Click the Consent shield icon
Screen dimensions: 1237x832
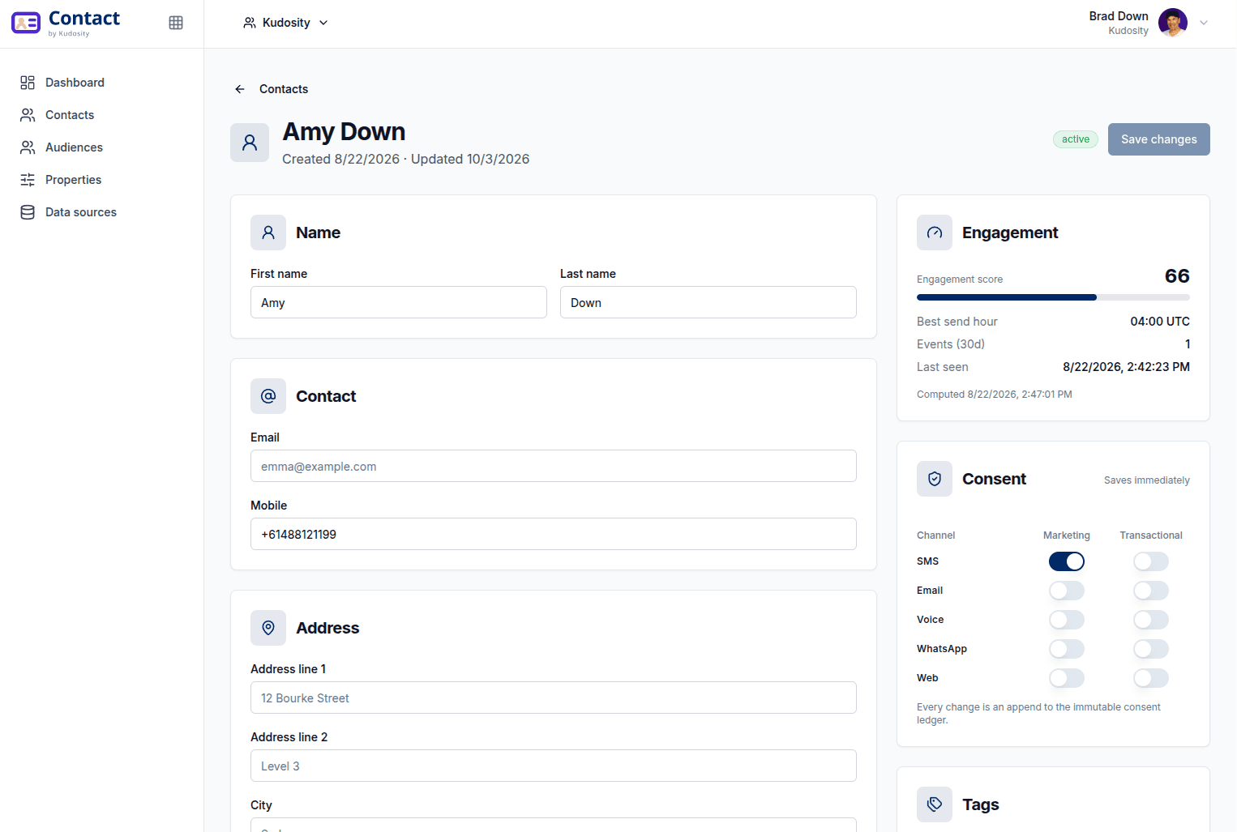click(x=935, y=479)
